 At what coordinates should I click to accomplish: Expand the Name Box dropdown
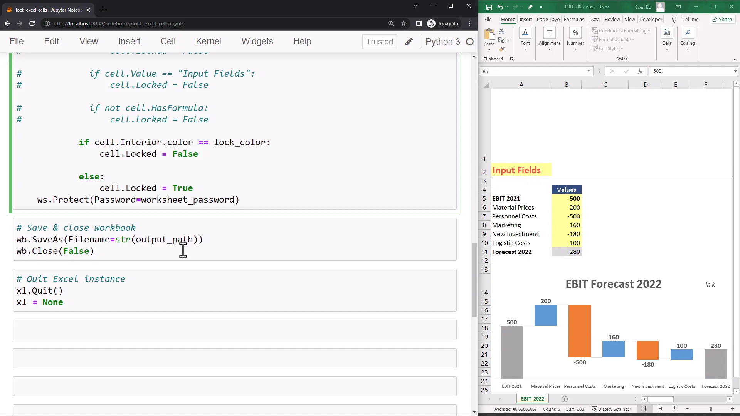[589, 71]
